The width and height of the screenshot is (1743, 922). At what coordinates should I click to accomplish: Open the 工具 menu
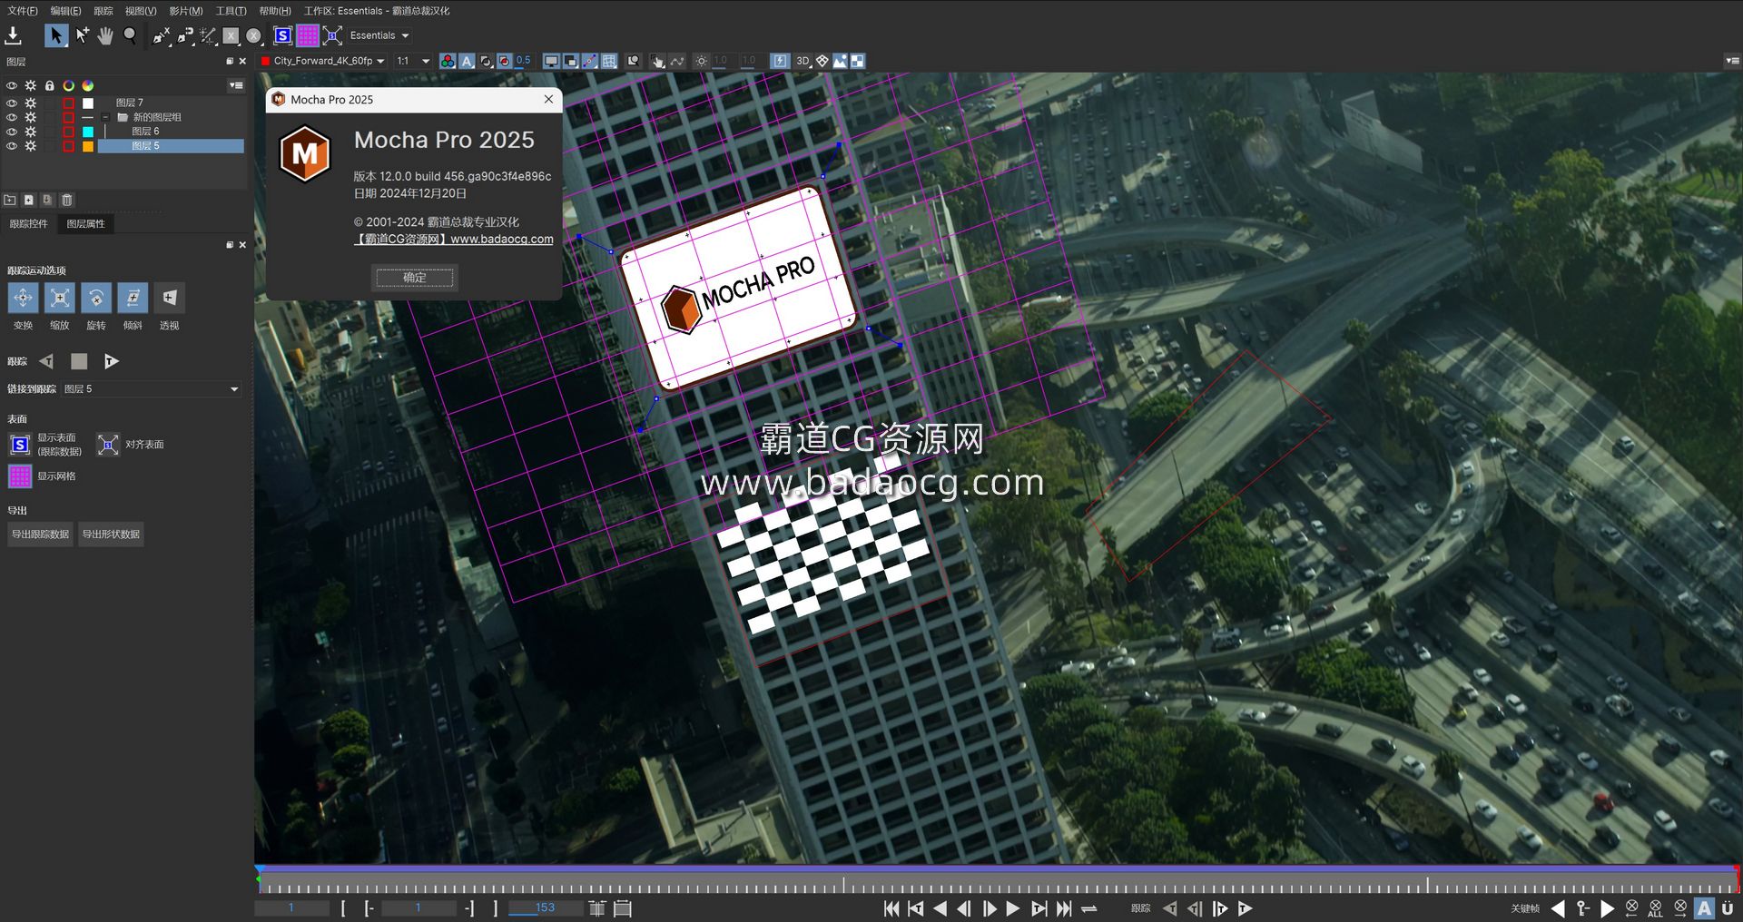click(231, 11)
